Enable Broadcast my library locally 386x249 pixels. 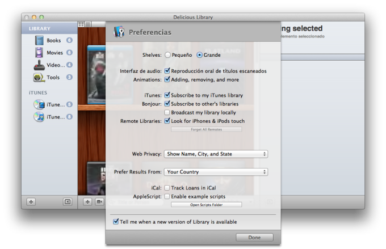(167, 112)
